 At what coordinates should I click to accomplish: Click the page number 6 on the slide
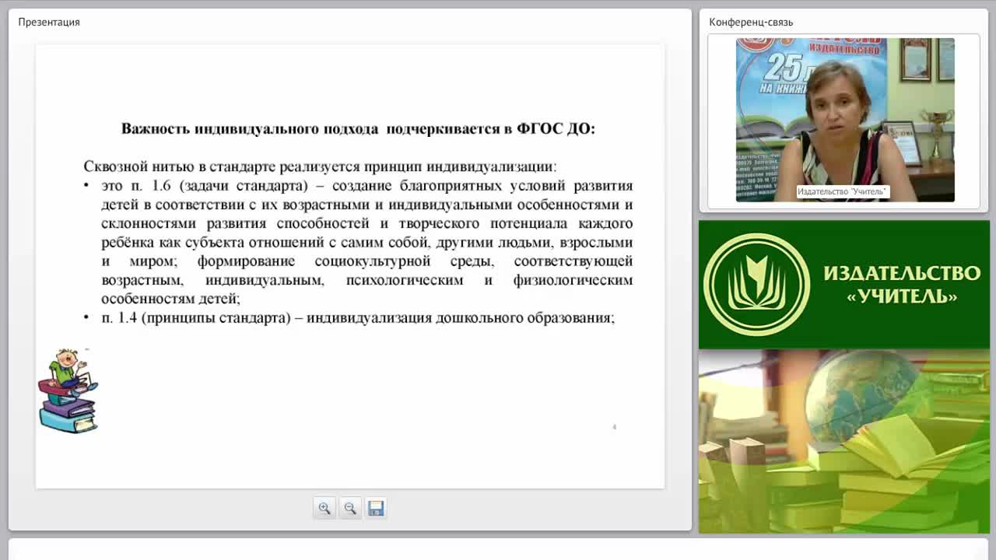[614, 426]
